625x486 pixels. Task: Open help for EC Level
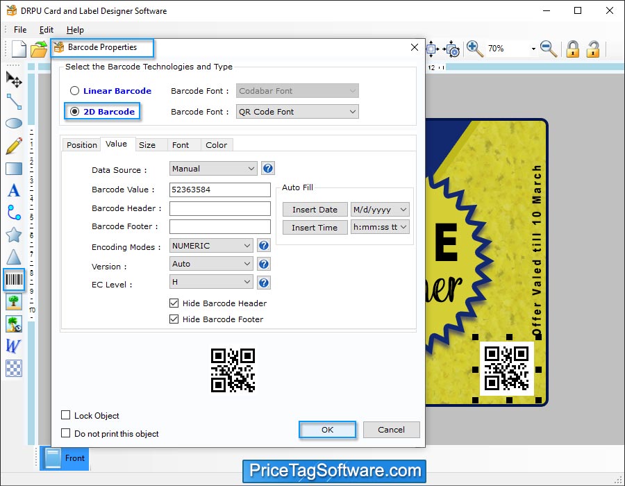(x=263, y=283)
